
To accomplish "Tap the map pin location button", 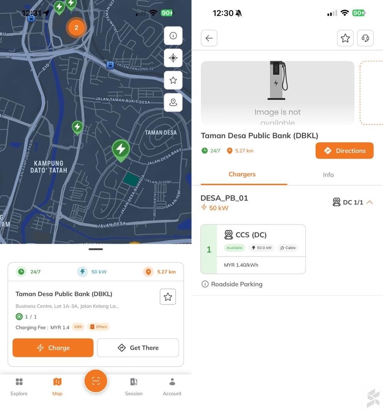I will pos(173,103).
